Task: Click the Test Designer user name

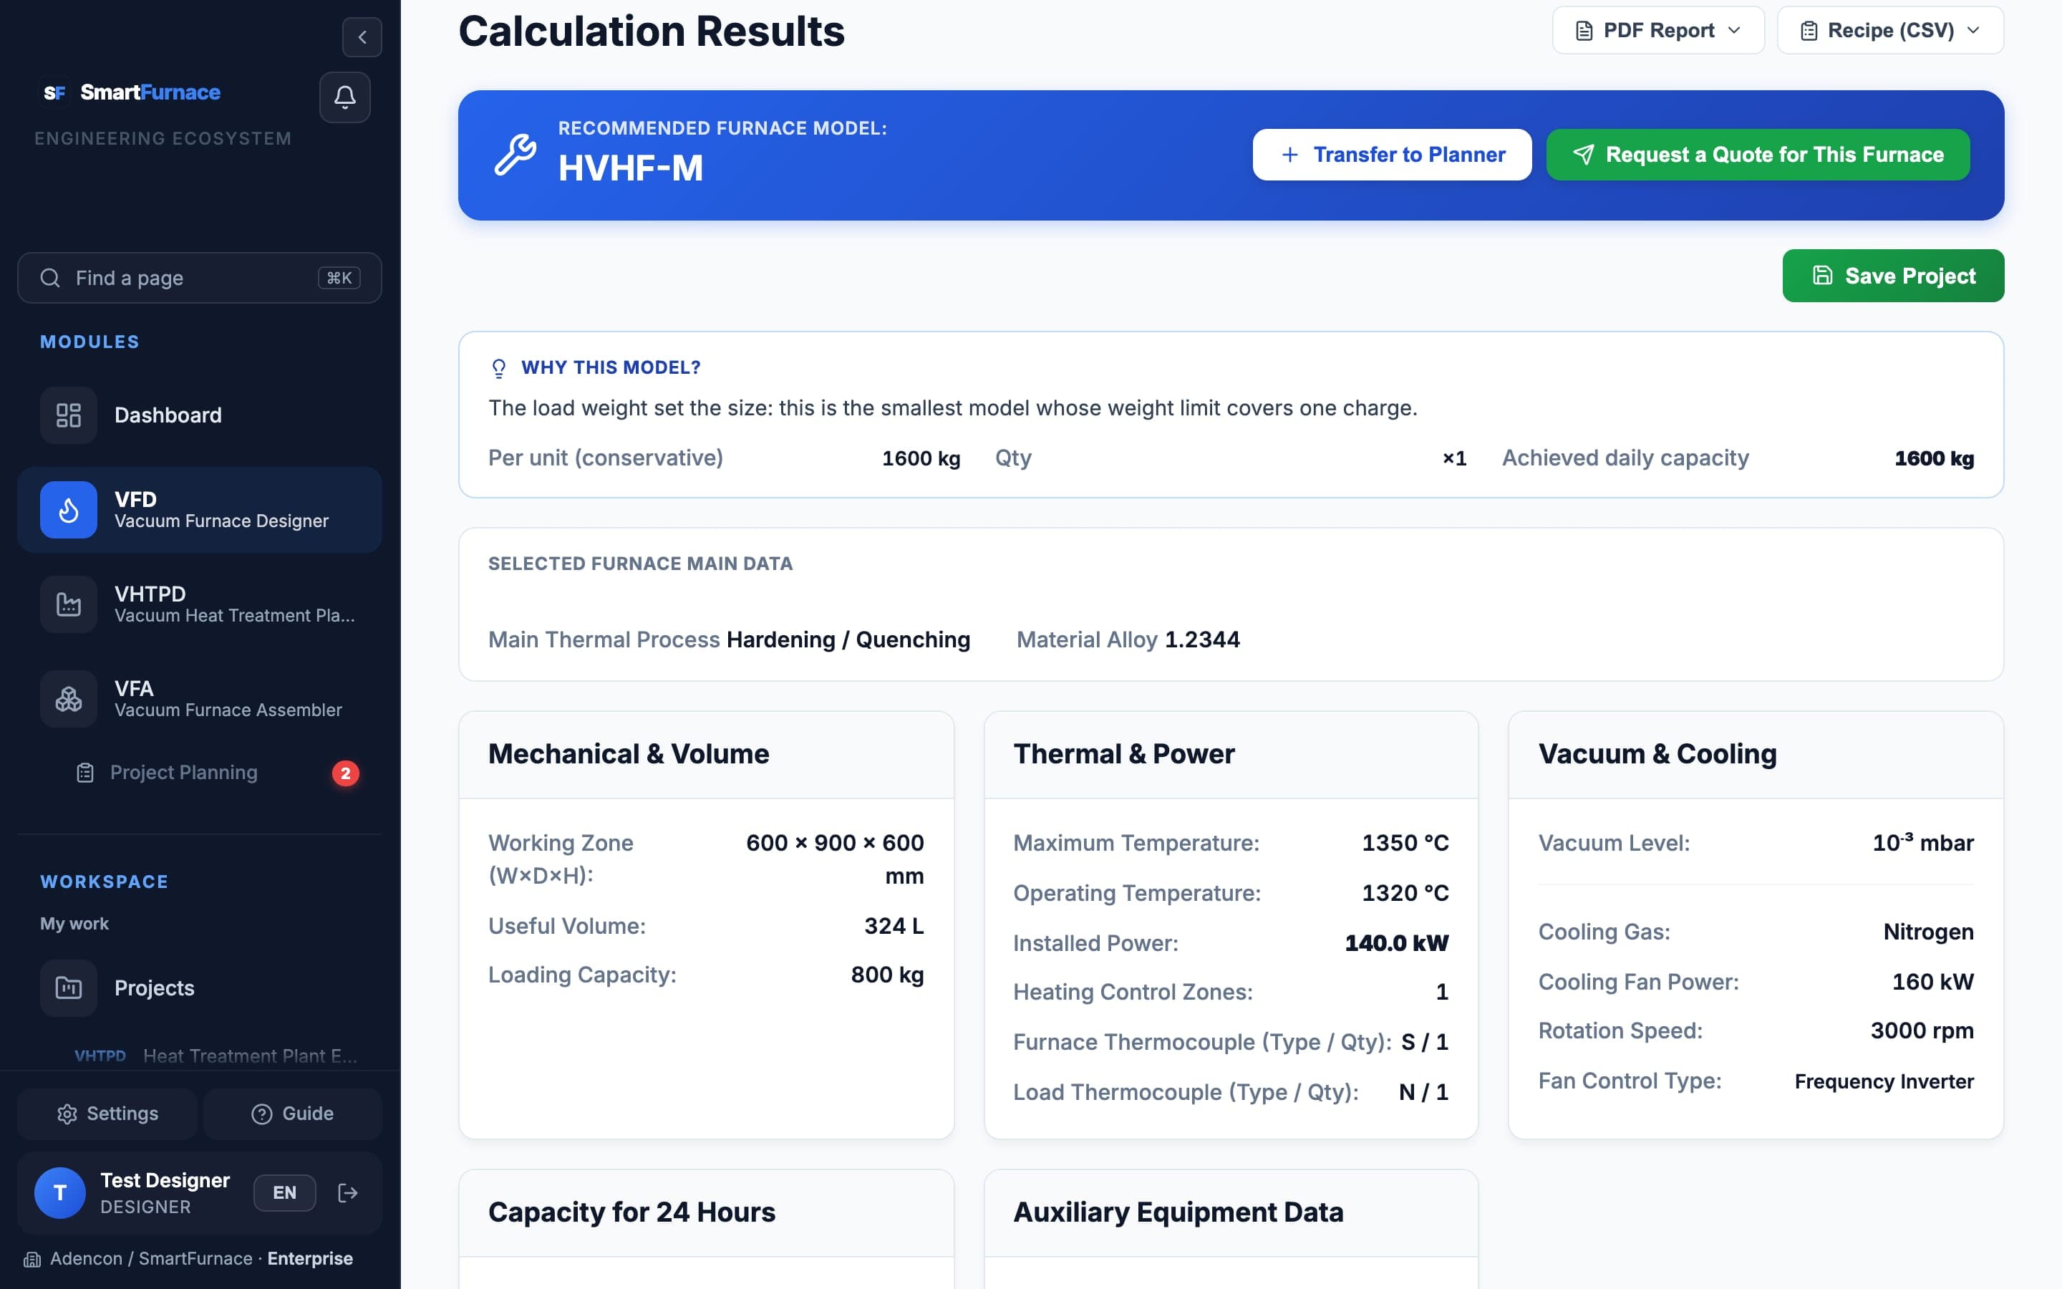Action: point(165,1180)
